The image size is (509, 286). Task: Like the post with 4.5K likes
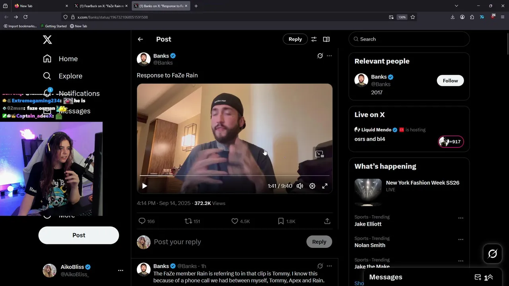[x=240, y=221]
